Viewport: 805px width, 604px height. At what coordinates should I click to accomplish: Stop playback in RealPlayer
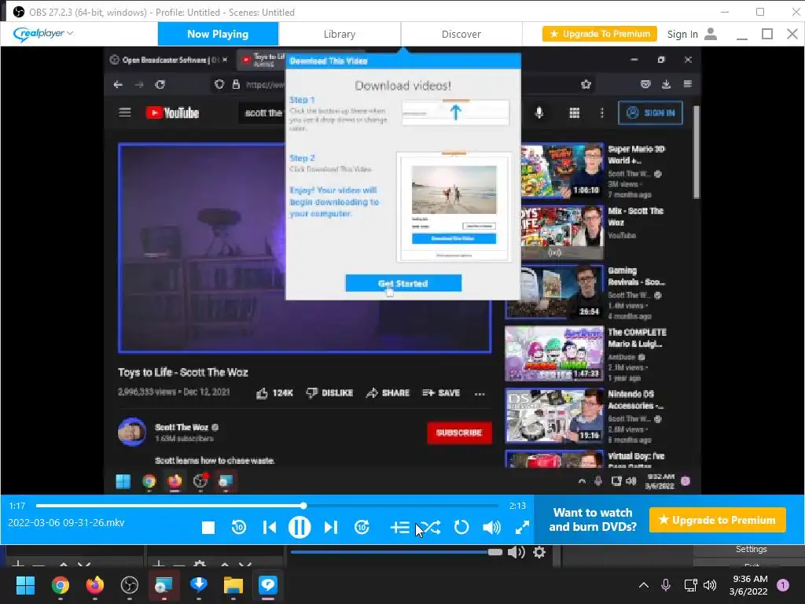208,528
